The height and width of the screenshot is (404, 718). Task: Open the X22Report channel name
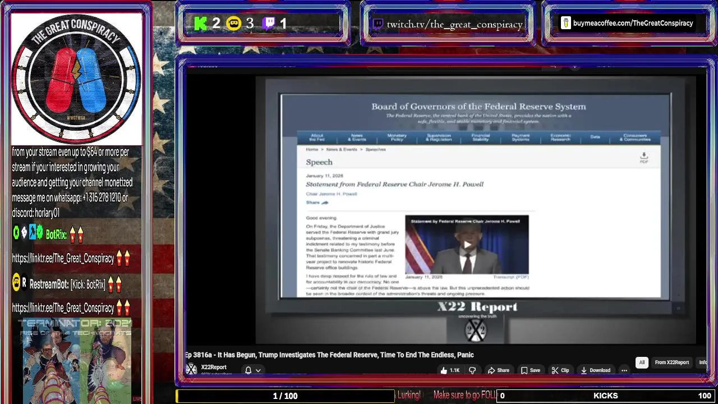tap(214, 367)
